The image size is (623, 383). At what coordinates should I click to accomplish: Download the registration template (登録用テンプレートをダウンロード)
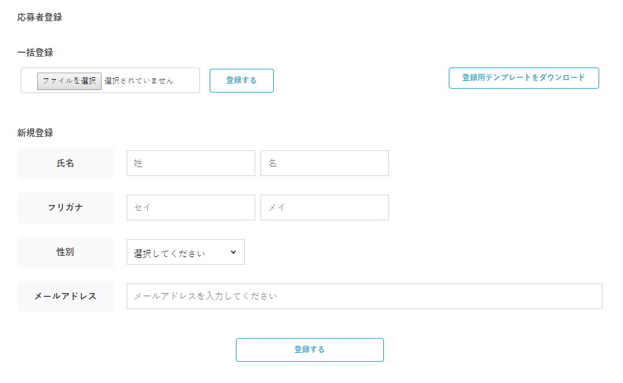point(523,78)
